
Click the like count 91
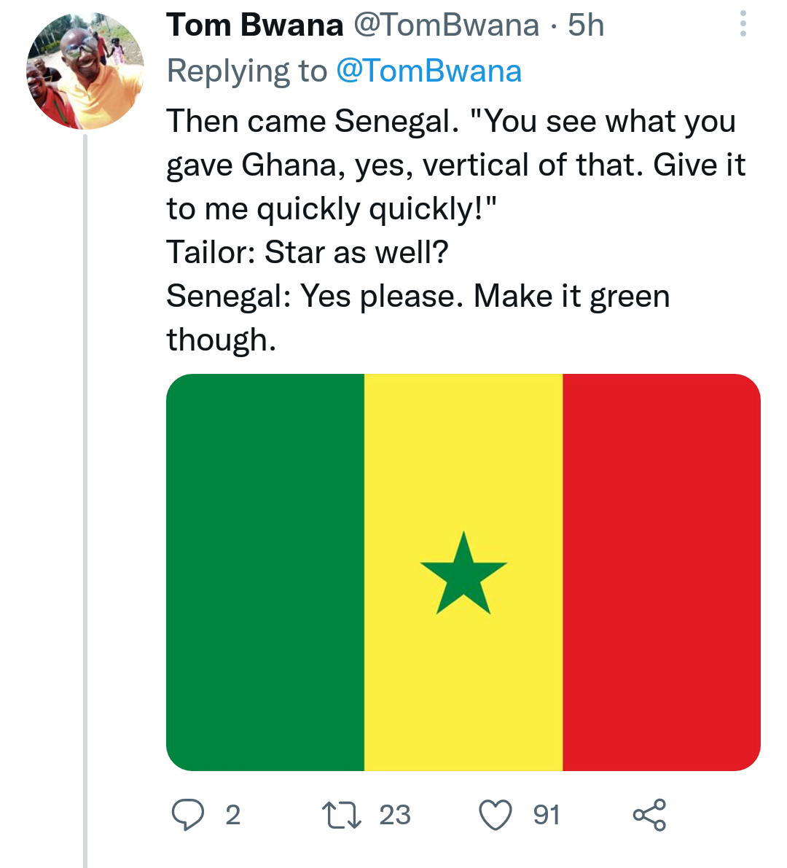(x=547, y=814)
